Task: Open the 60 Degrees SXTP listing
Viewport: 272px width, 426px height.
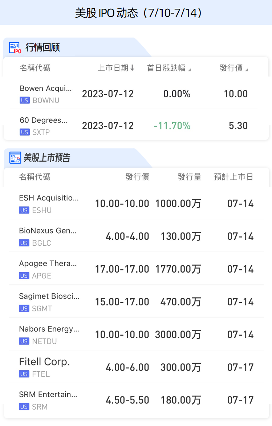Action: coord(44,121)
